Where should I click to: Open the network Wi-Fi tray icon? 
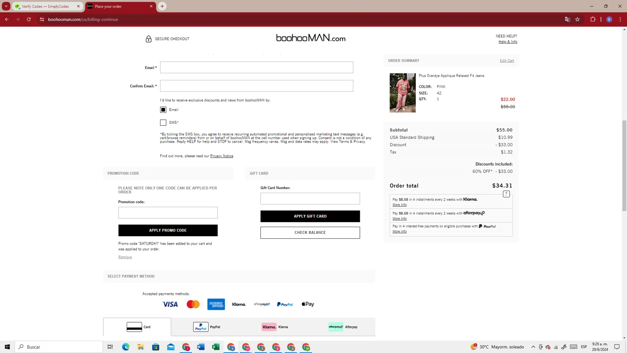[x=556, y=347]
